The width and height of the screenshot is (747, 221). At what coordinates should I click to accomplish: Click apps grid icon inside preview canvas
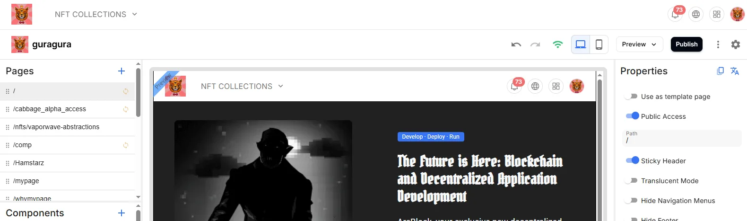(x=556, y=86)
